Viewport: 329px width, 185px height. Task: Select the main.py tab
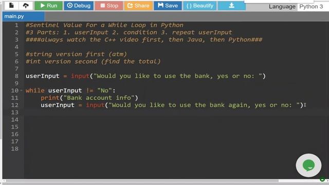point(23,16)
